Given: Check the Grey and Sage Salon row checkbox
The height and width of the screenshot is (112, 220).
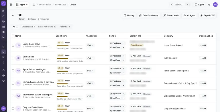Looking at the screenshot, I should [13, 109].
